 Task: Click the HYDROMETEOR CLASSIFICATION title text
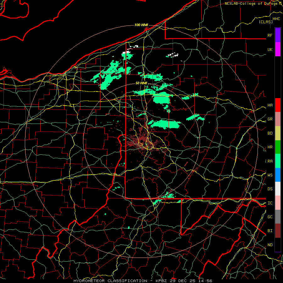point(110,281)
